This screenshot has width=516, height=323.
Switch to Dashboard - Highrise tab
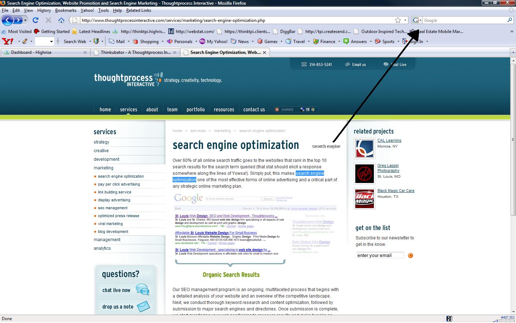coord(44,52)
